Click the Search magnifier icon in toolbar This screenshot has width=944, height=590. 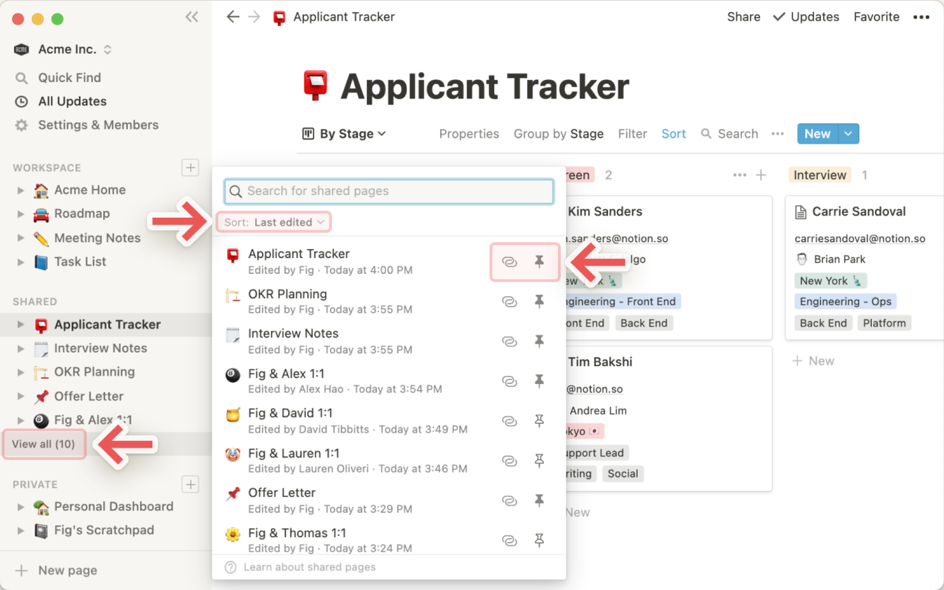tap(706, 133)
